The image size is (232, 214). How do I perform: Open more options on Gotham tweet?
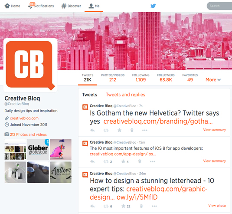tap(145, 130)
